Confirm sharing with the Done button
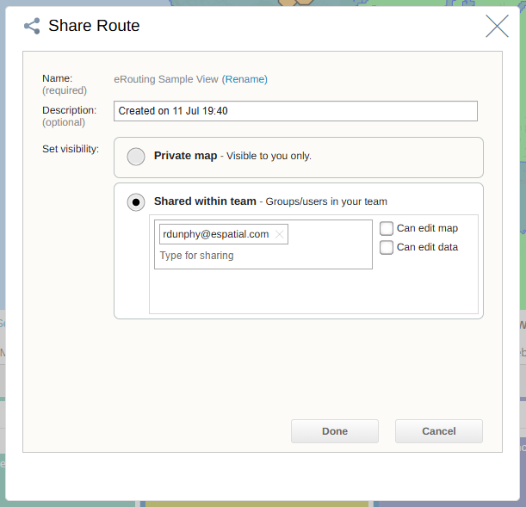The height and width of the screenshot is (507, 526). coord(335,431)
